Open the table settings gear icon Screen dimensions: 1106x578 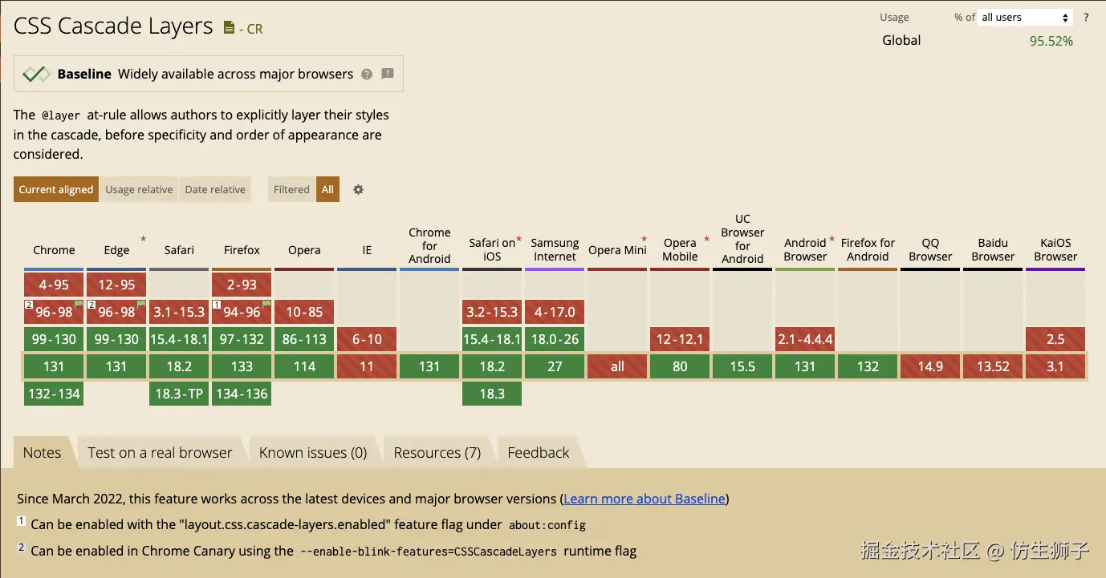[358, 189]
